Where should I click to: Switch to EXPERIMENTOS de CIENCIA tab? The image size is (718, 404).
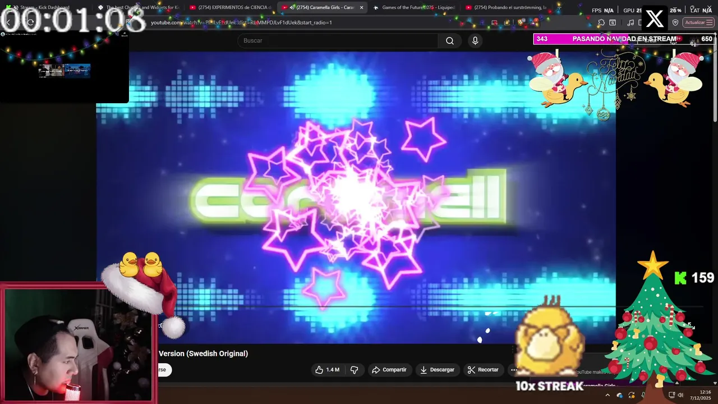[x=231, y=7]
